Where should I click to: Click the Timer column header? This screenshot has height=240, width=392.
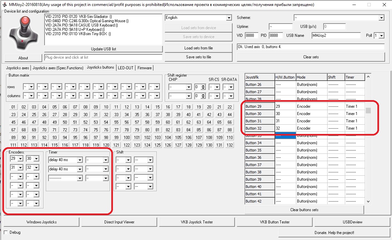[355, 77]
